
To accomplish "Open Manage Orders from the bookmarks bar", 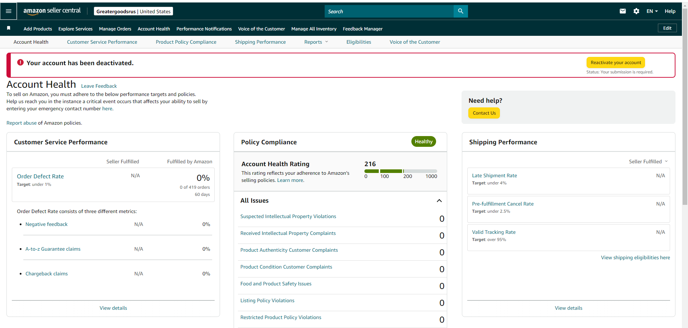I will point(115,29).
